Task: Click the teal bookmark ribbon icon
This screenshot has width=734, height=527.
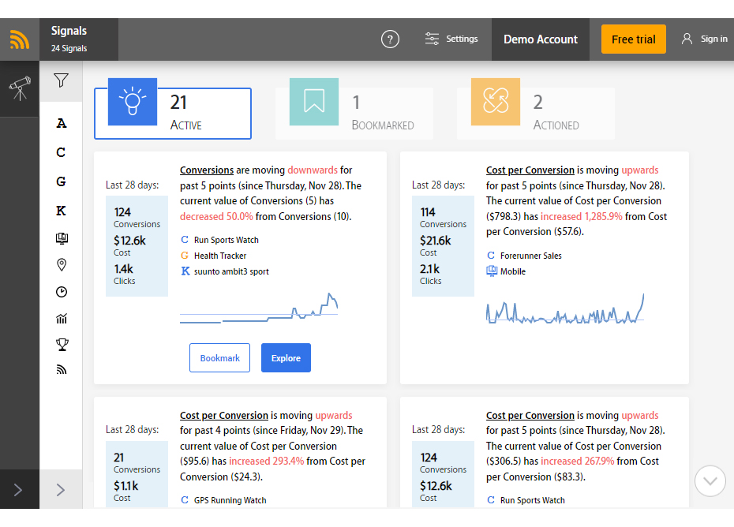Action: tap(314, 102)
